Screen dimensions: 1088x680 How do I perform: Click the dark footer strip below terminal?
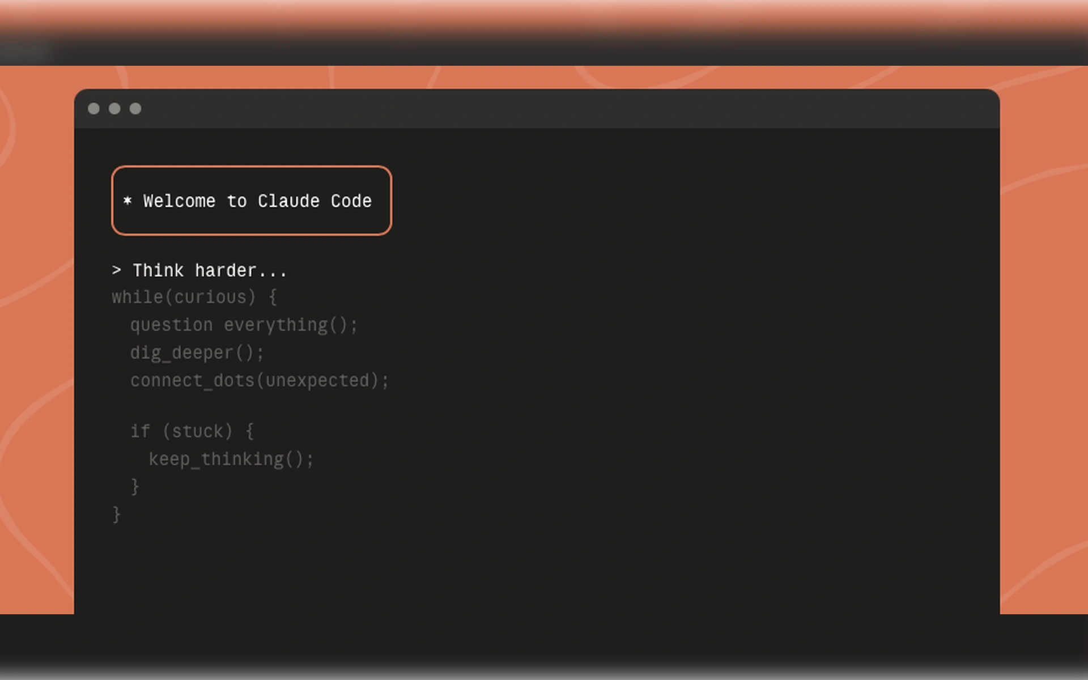coord(544,647)
